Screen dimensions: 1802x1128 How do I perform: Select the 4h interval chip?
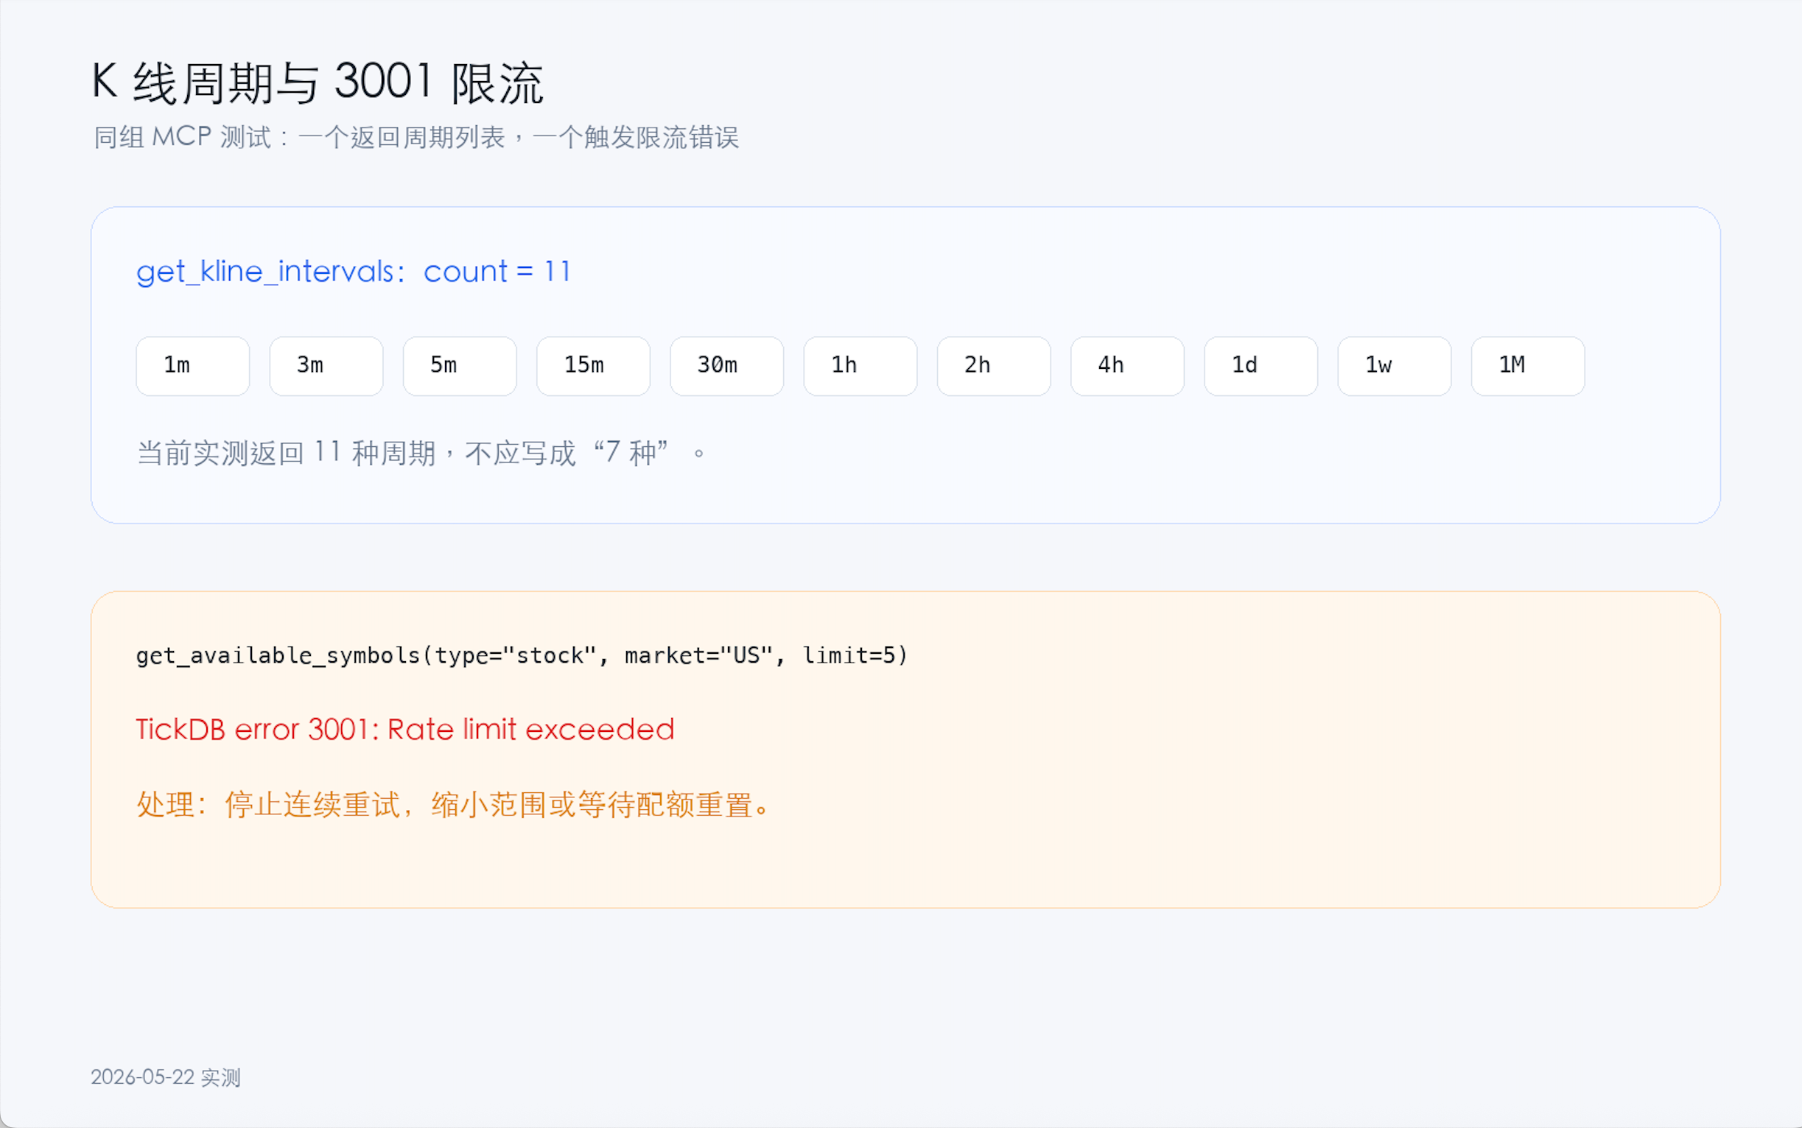(1128, 365)
